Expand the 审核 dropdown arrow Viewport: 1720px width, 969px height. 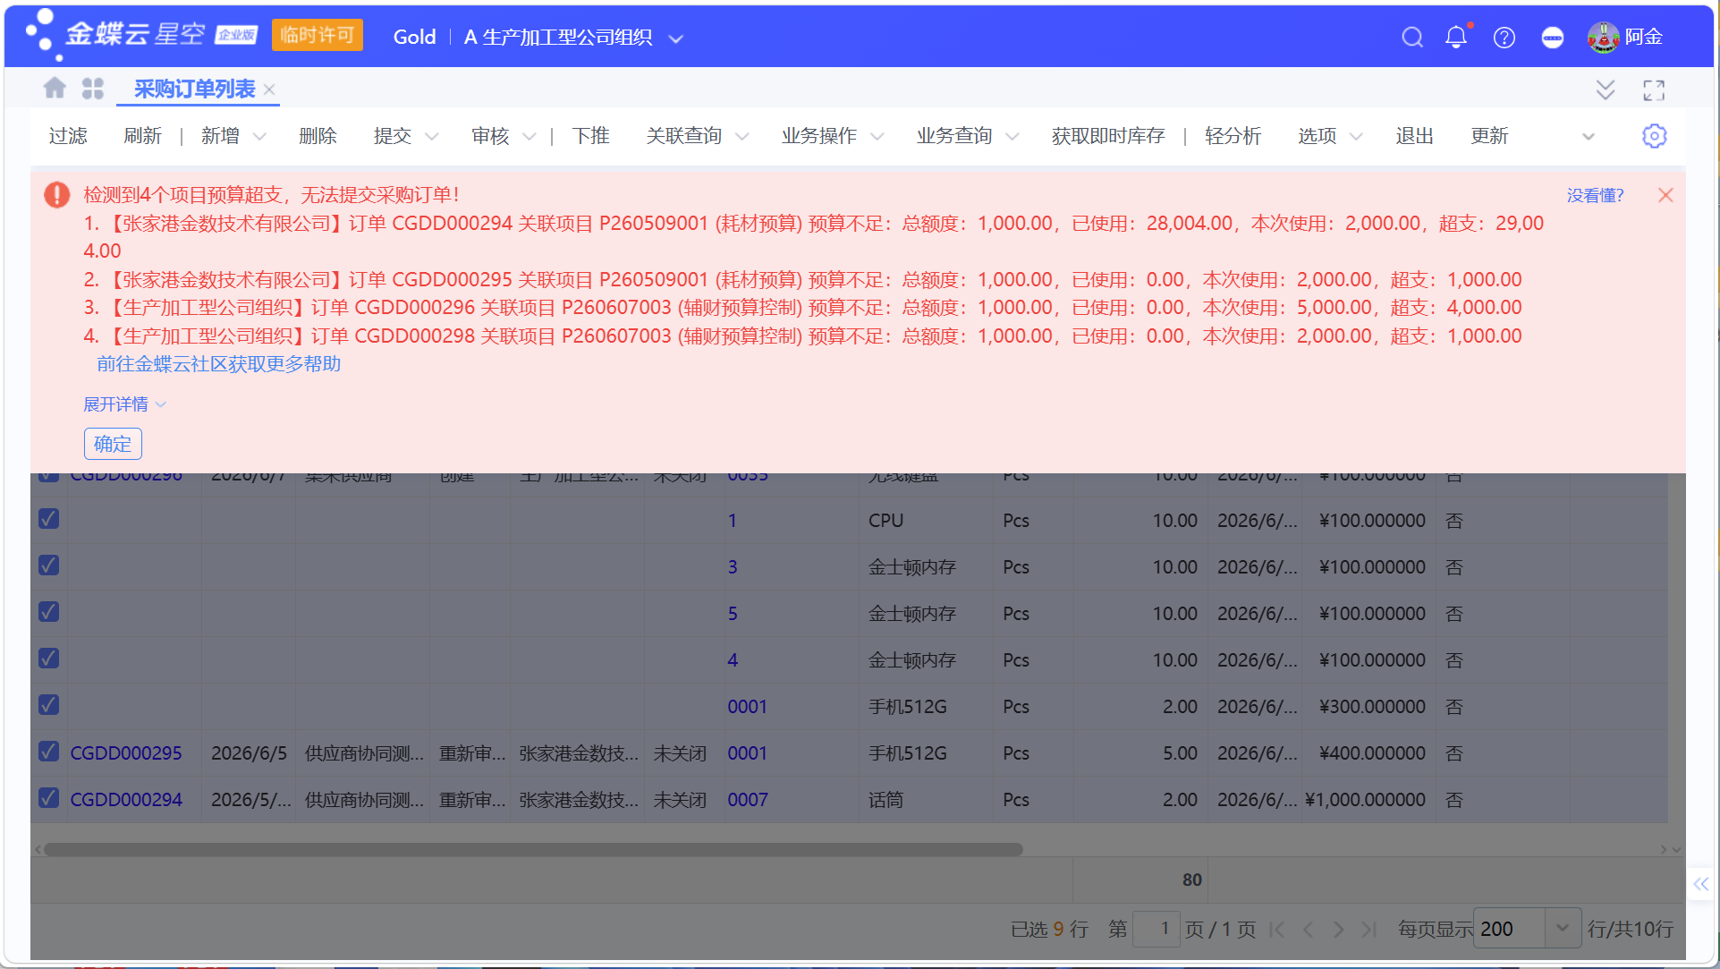pyautogui.click(x=530, y=137)
